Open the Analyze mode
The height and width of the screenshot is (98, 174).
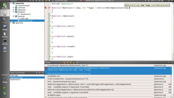(x=5, y=42)
